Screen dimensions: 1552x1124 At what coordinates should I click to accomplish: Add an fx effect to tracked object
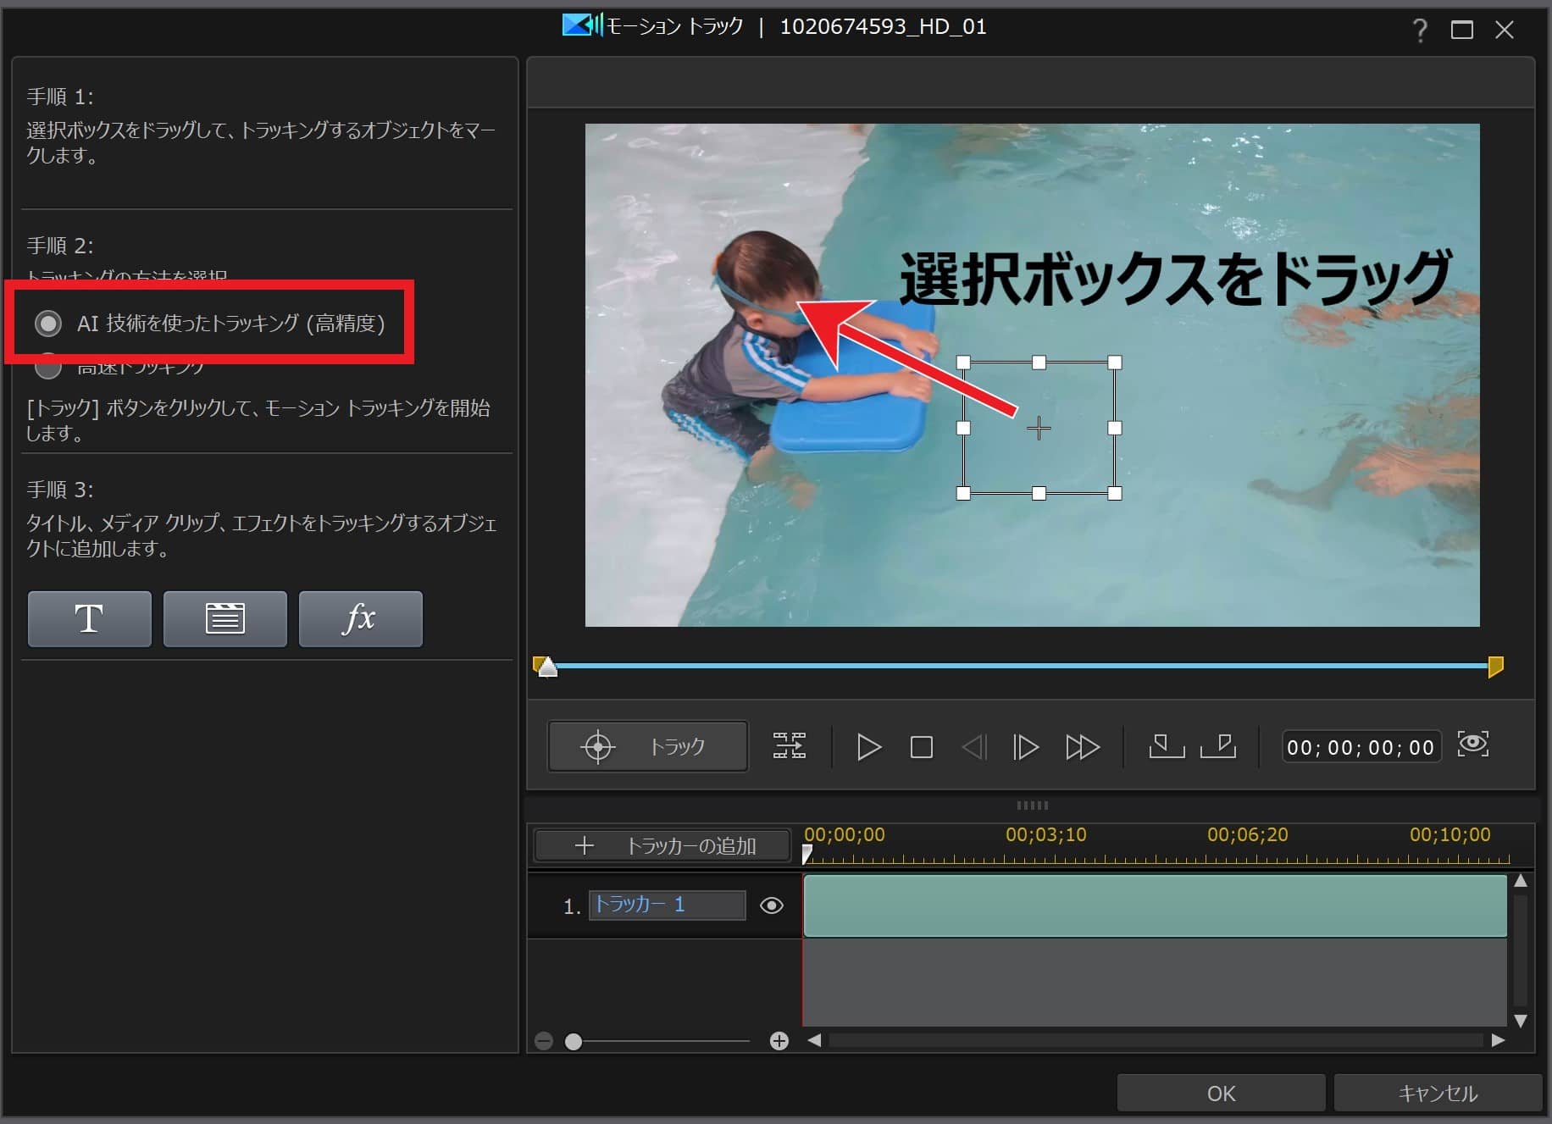pyautogui.click(x=361, y=619)
